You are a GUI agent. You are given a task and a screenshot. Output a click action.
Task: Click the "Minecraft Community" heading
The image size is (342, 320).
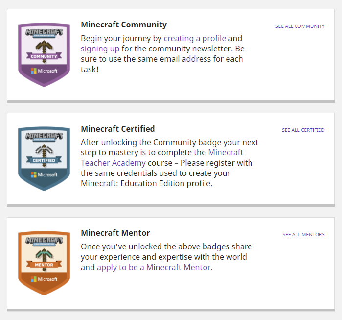coord(124,25)
